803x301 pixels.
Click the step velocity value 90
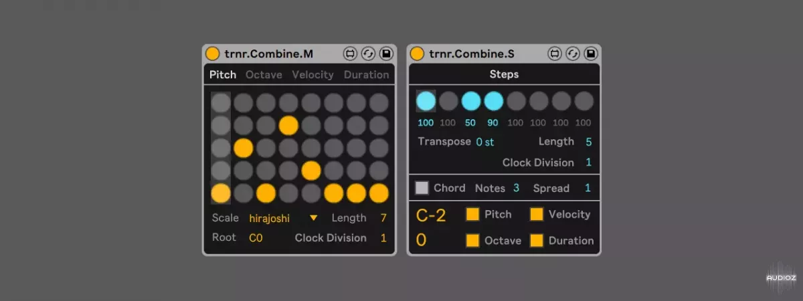[494, 123]
